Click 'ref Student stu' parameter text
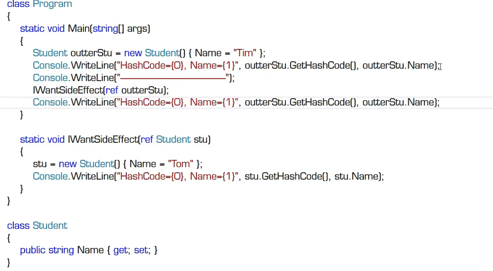The width and height of the screenshot is (493, 271). (175, 139)
